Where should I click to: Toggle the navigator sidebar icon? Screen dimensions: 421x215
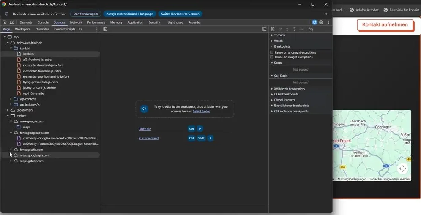[105, 29]
